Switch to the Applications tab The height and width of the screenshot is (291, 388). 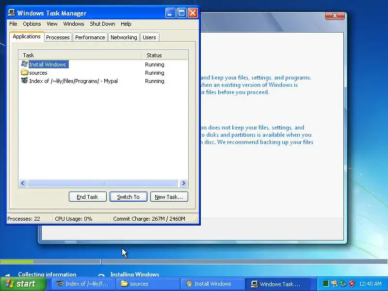click(x=27, y=37)
